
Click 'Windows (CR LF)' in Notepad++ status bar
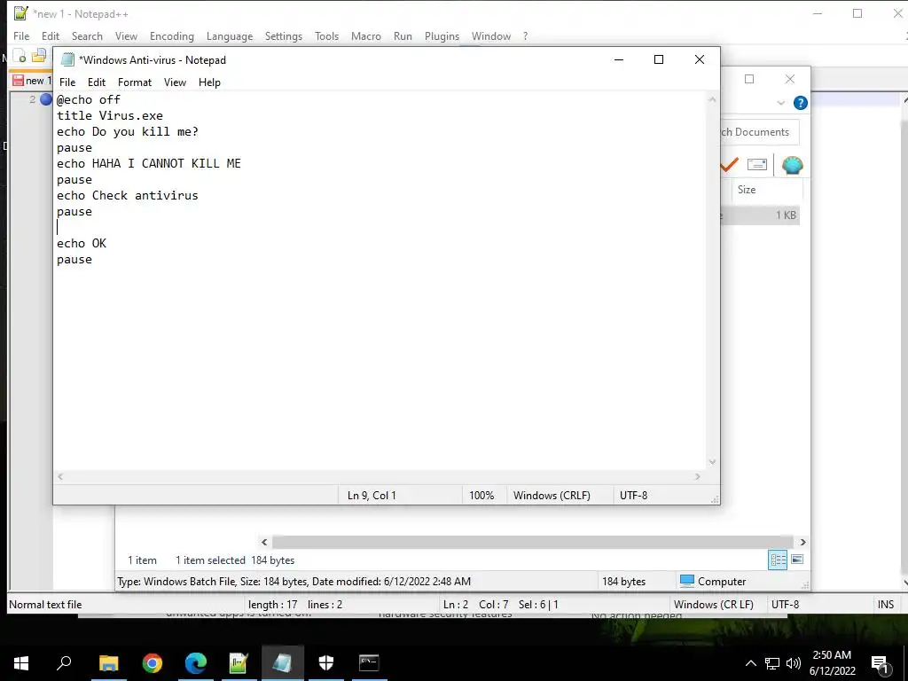coord(714,605)
